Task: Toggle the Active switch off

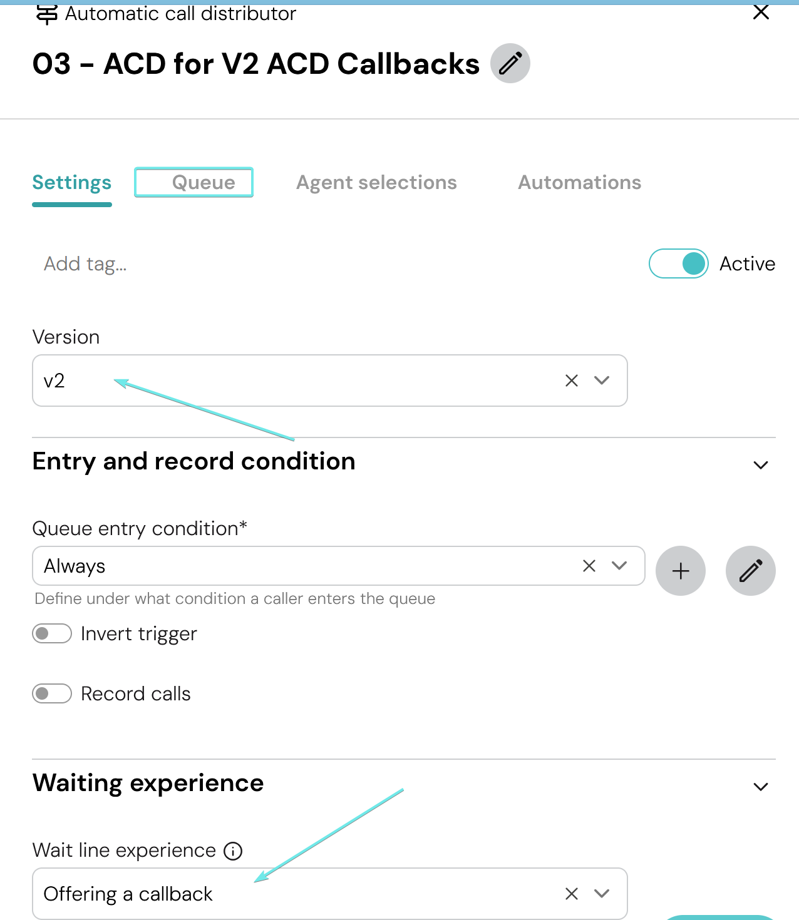Action: (x=679, y=263)
